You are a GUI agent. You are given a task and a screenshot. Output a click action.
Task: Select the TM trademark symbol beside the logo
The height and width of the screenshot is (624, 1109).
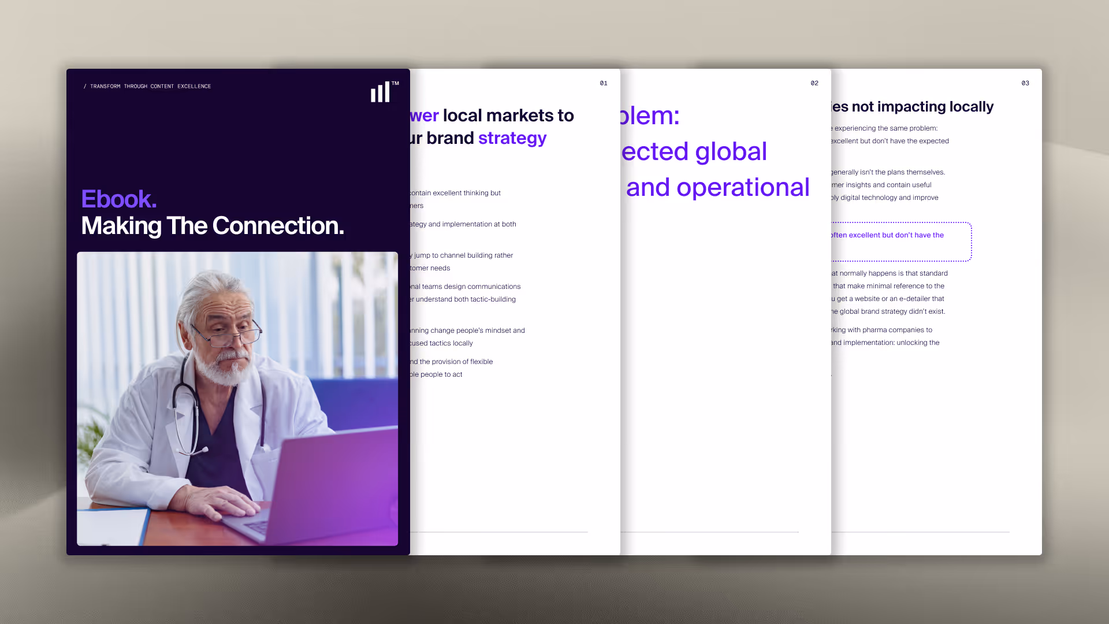pos(395,84)
